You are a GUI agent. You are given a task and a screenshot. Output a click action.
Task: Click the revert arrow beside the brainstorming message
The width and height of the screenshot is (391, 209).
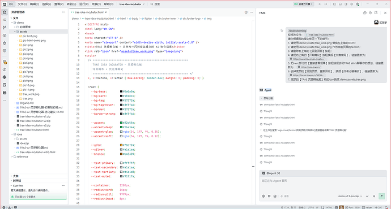tap(282, 31)
